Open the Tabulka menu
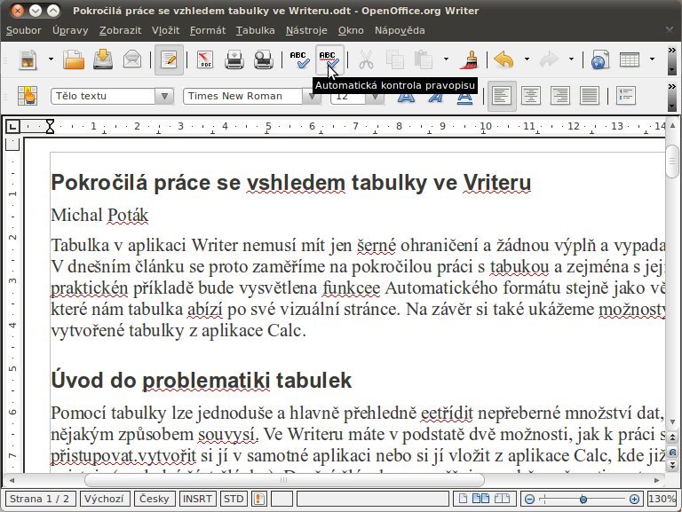 (x=256, y=30)
